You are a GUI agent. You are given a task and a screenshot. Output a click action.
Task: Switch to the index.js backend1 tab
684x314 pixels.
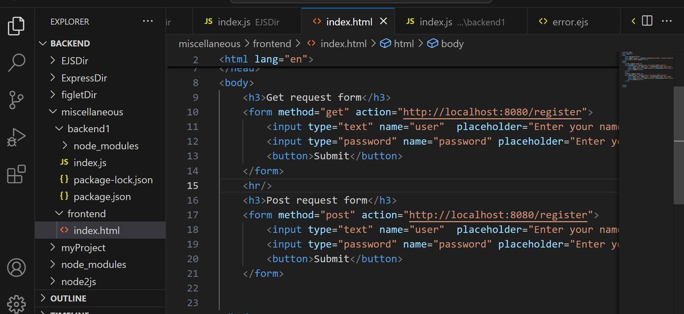tap(461, 22)
